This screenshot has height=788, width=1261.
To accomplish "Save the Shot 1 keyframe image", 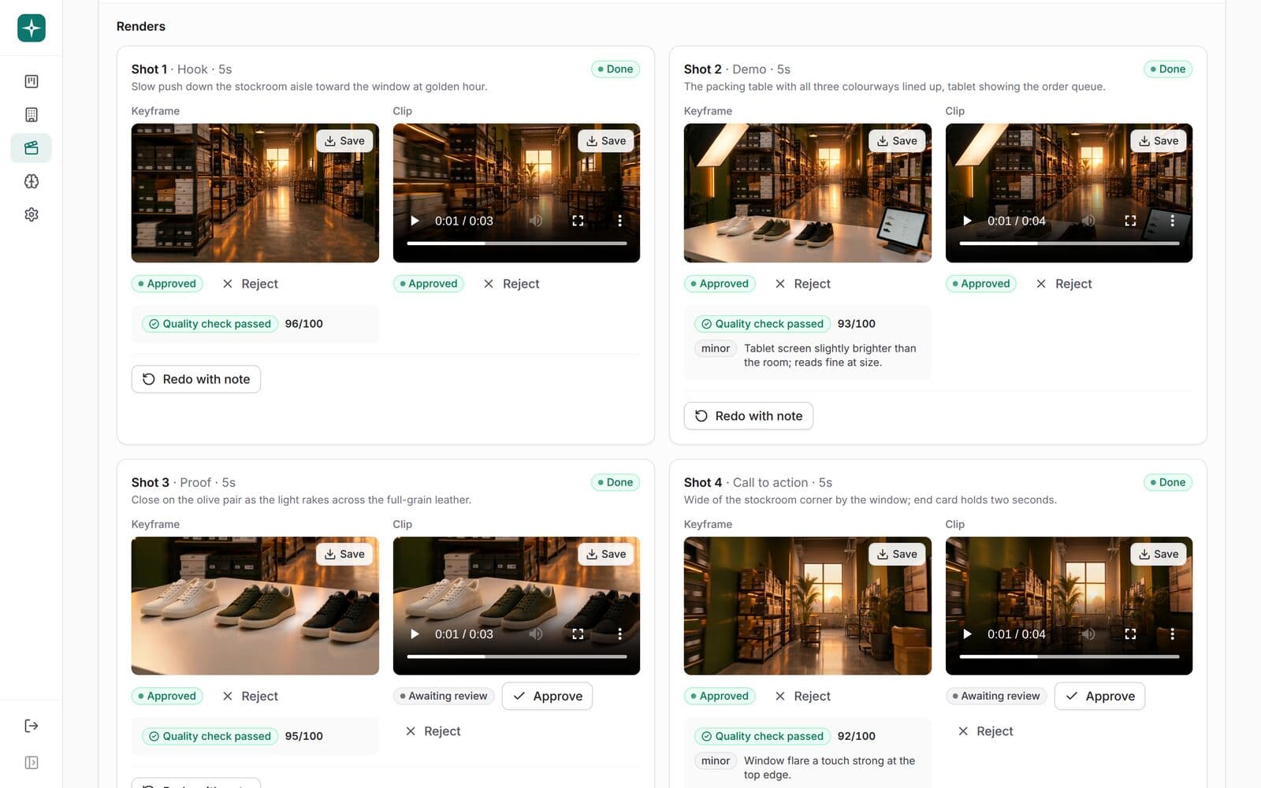I will 344,141.
